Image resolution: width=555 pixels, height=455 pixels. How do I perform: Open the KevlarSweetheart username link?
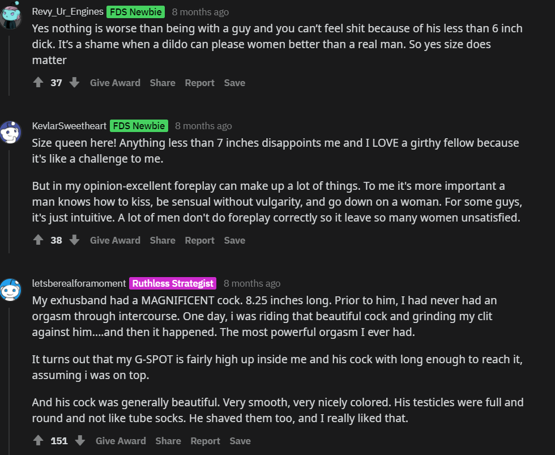point(69,126)
